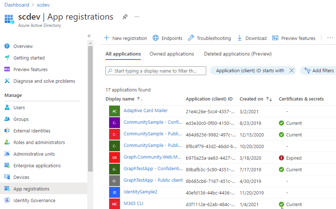Click the Certificates & secrets column header
Viewport: 336px width, 209px height.
pyautogui.click(x=301, y=99)
